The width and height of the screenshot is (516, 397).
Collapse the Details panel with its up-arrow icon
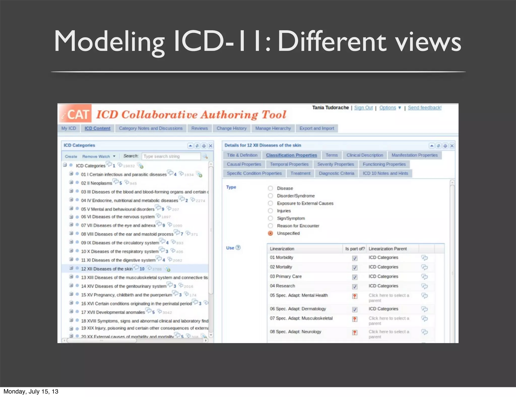[x=432, y=146]
